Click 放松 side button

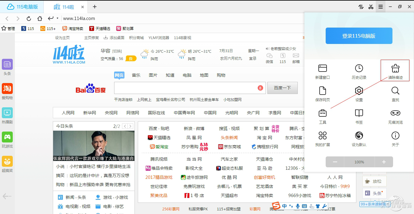click(374, 181)
